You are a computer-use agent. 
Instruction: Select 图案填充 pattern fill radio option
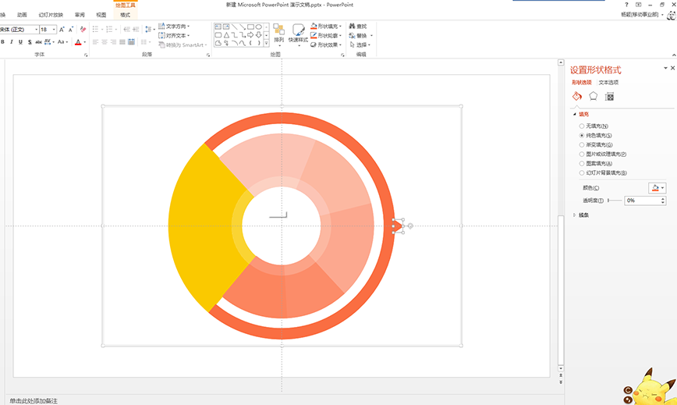[582, 164]
